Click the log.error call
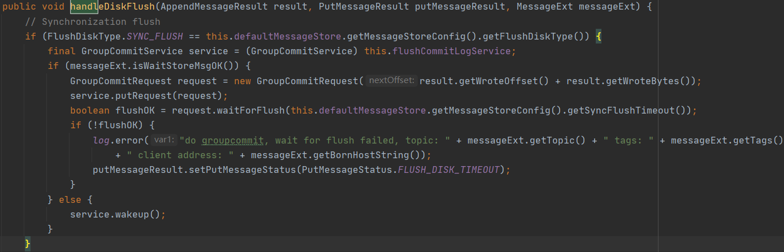This screenshot has width=784, height=252. click(120, 140)
